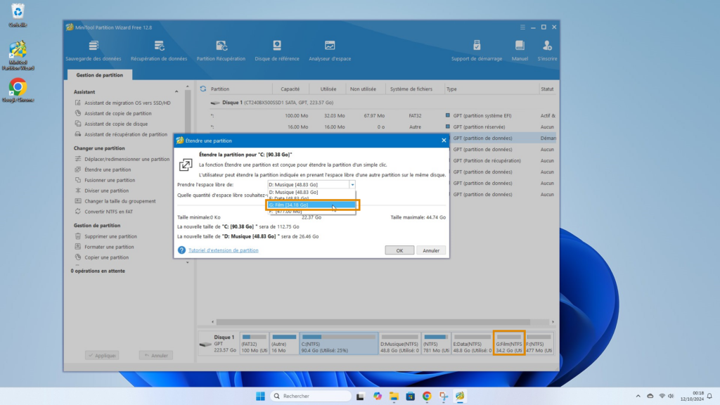Open the Google Chrome desktop shortcut
This screenshot has width=720, height=405.
(x=18, y=90)
